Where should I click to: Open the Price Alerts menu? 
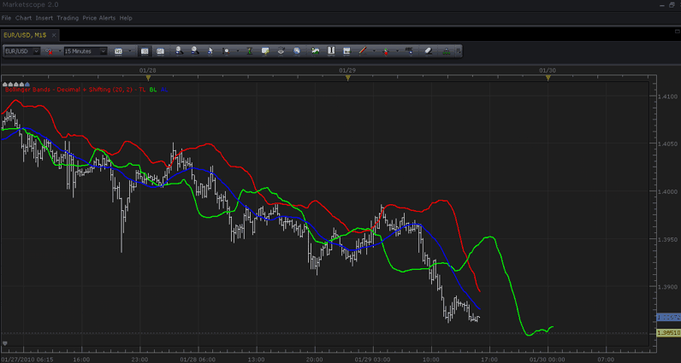point(99,18)
